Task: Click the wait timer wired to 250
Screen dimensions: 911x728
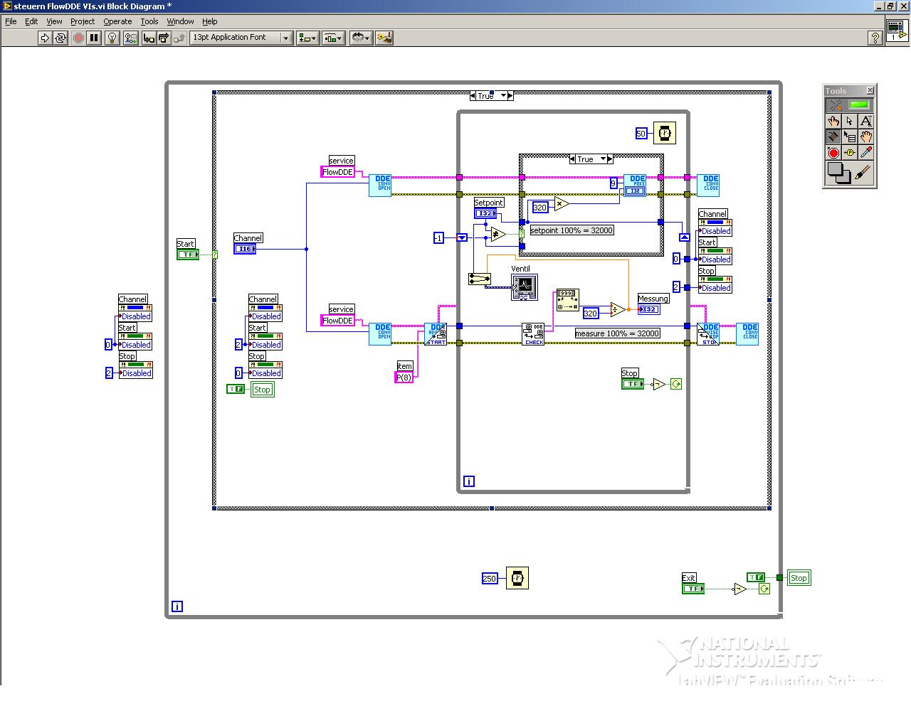Action: [517, 578]
